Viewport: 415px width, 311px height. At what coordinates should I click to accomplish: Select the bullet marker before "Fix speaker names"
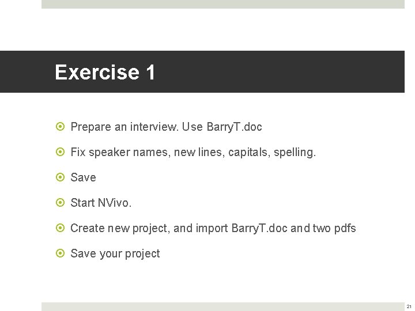point(61,152)
